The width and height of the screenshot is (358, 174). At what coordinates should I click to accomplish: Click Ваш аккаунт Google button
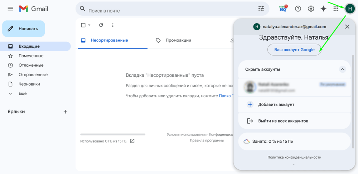[x=294, y=50]
